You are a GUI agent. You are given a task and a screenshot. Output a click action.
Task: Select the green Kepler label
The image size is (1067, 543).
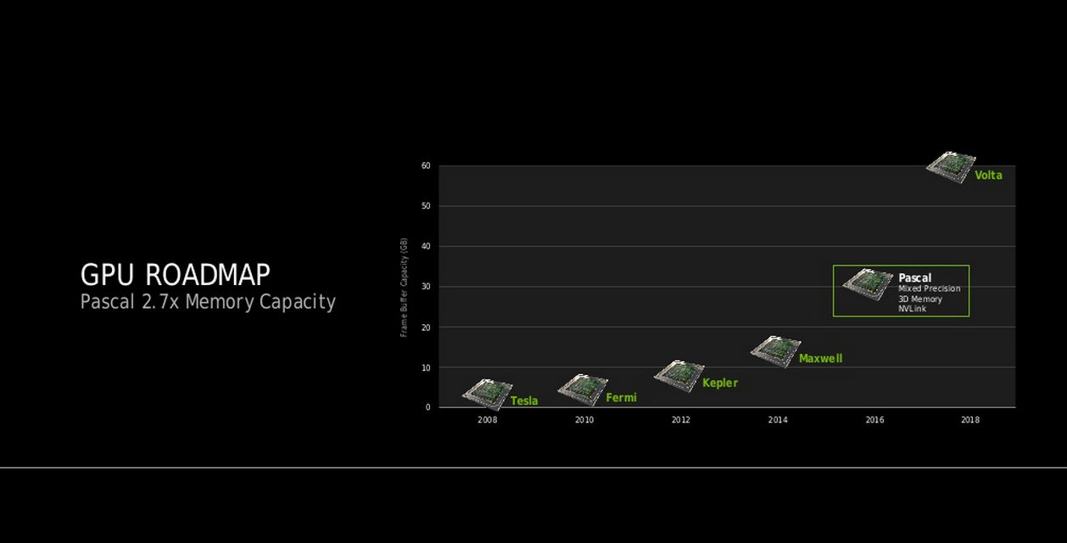click(x=720, y=383)
